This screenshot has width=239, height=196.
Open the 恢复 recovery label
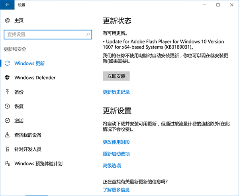(19, 106)
